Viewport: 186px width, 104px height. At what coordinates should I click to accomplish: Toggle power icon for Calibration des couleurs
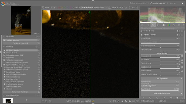pos(39,60)
